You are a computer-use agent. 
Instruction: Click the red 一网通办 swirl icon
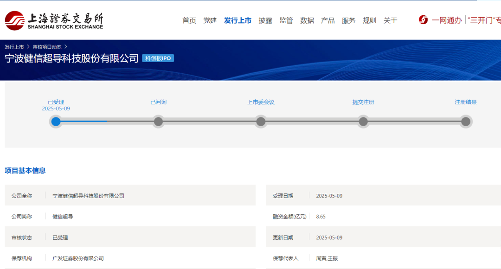pyautogui.click(x=424, y=20)
